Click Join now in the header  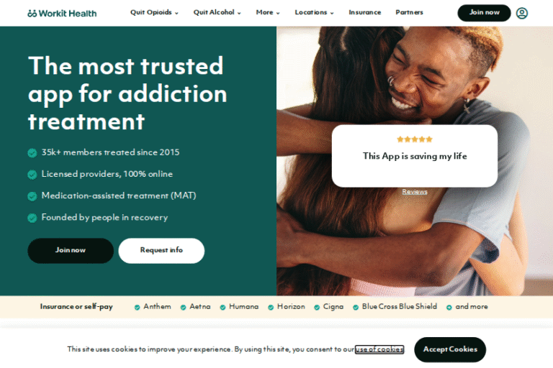click(484, 13)
